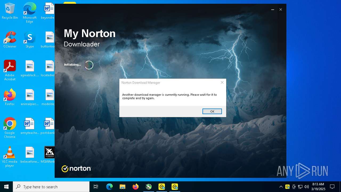Image resolution: width=341 pixels, height=192 pixels.
Task: Select the animalpiec image file on desktop
Action: (x=30, y=98)
